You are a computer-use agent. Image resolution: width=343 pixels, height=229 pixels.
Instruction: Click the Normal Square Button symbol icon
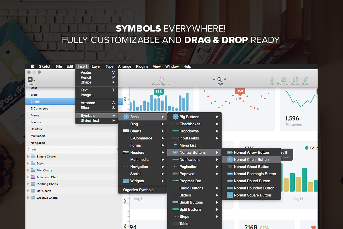(x=230, y=195)
